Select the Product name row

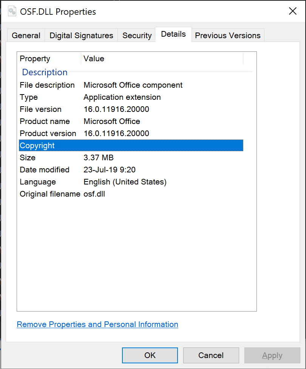click(131, 121)
